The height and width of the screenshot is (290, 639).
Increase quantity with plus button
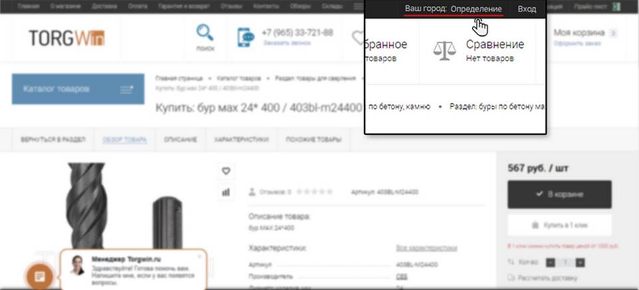(580, 263)
